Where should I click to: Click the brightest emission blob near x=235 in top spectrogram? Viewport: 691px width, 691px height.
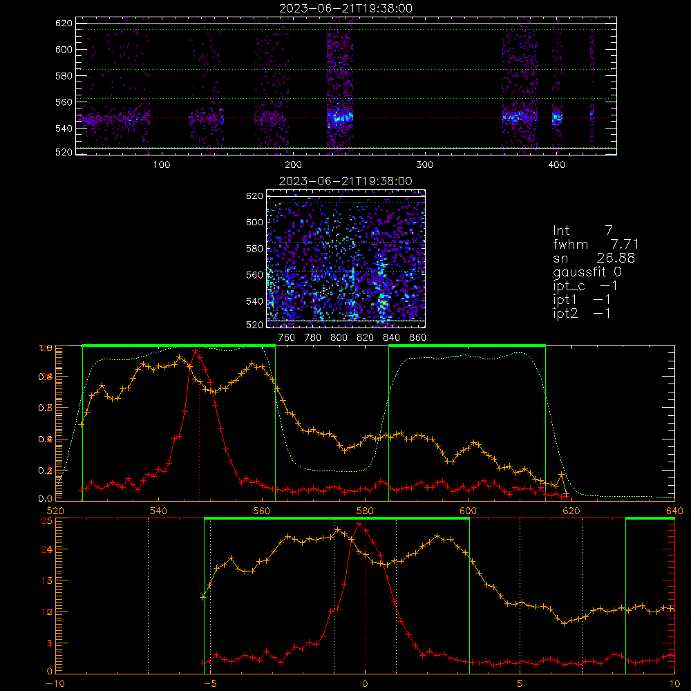point(340,117)
